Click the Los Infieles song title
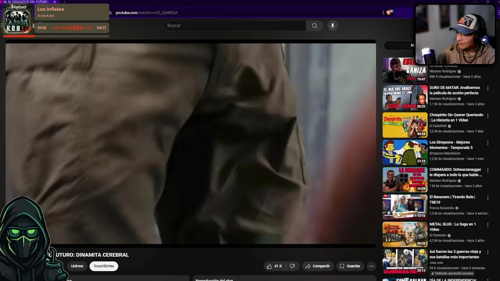500x281 pixels. click(x=51, y=9)
